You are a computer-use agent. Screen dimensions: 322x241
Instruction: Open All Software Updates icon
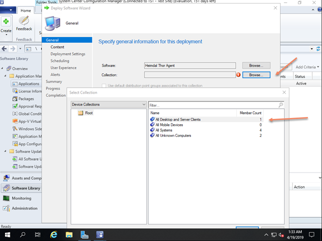15,159
